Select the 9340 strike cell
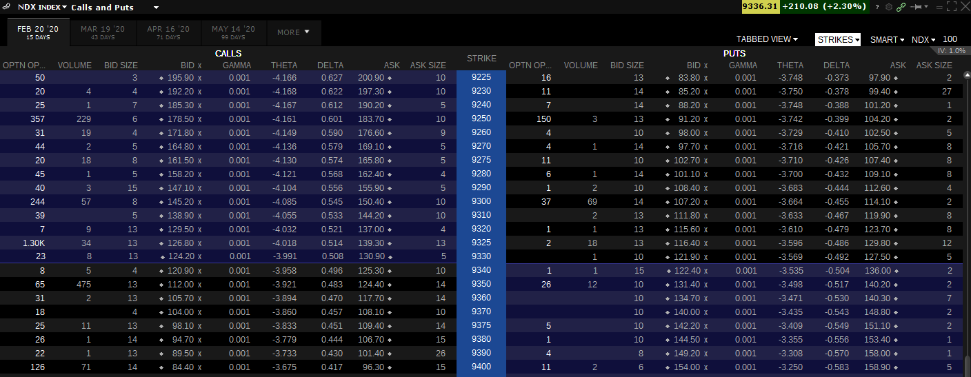Screen dimensions: 971x377 pos(481,270)
